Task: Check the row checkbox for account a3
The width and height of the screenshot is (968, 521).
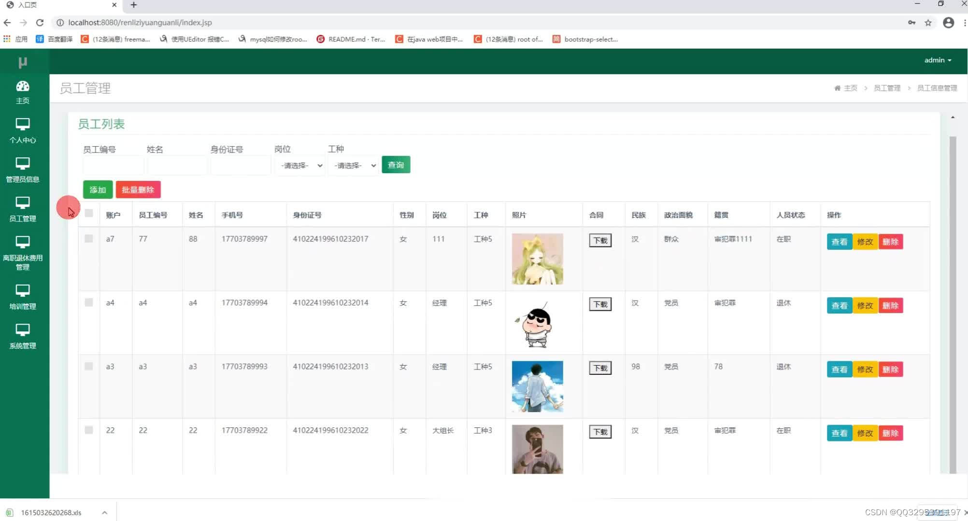Action: [x=89, y=366]
